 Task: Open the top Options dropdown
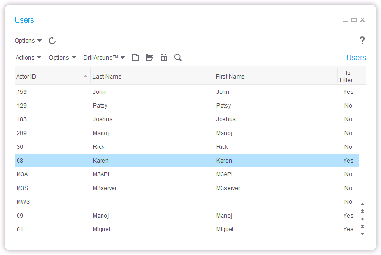click(x=28, y=41)
